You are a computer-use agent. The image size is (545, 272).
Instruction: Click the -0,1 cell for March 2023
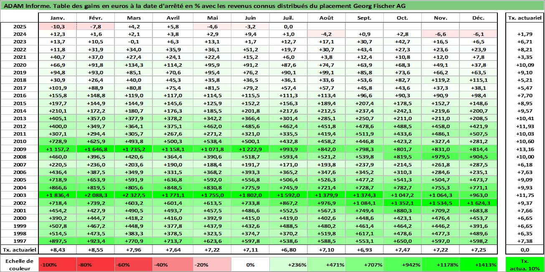point(134,42)
